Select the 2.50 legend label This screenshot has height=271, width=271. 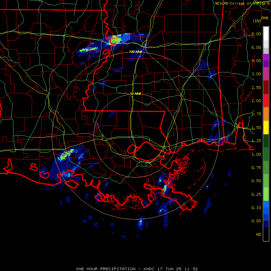256,87
